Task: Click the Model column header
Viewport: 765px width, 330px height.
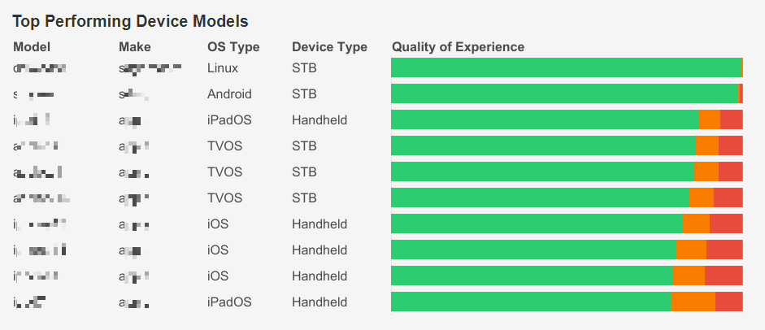Action: click(x=32, y=46)
